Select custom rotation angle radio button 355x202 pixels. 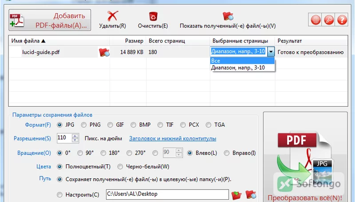click(x=155, y=153)
